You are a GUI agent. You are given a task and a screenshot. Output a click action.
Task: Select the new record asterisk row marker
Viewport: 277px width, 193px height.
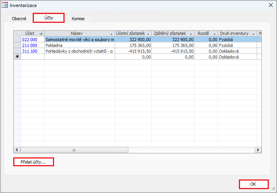pos(17,57)
